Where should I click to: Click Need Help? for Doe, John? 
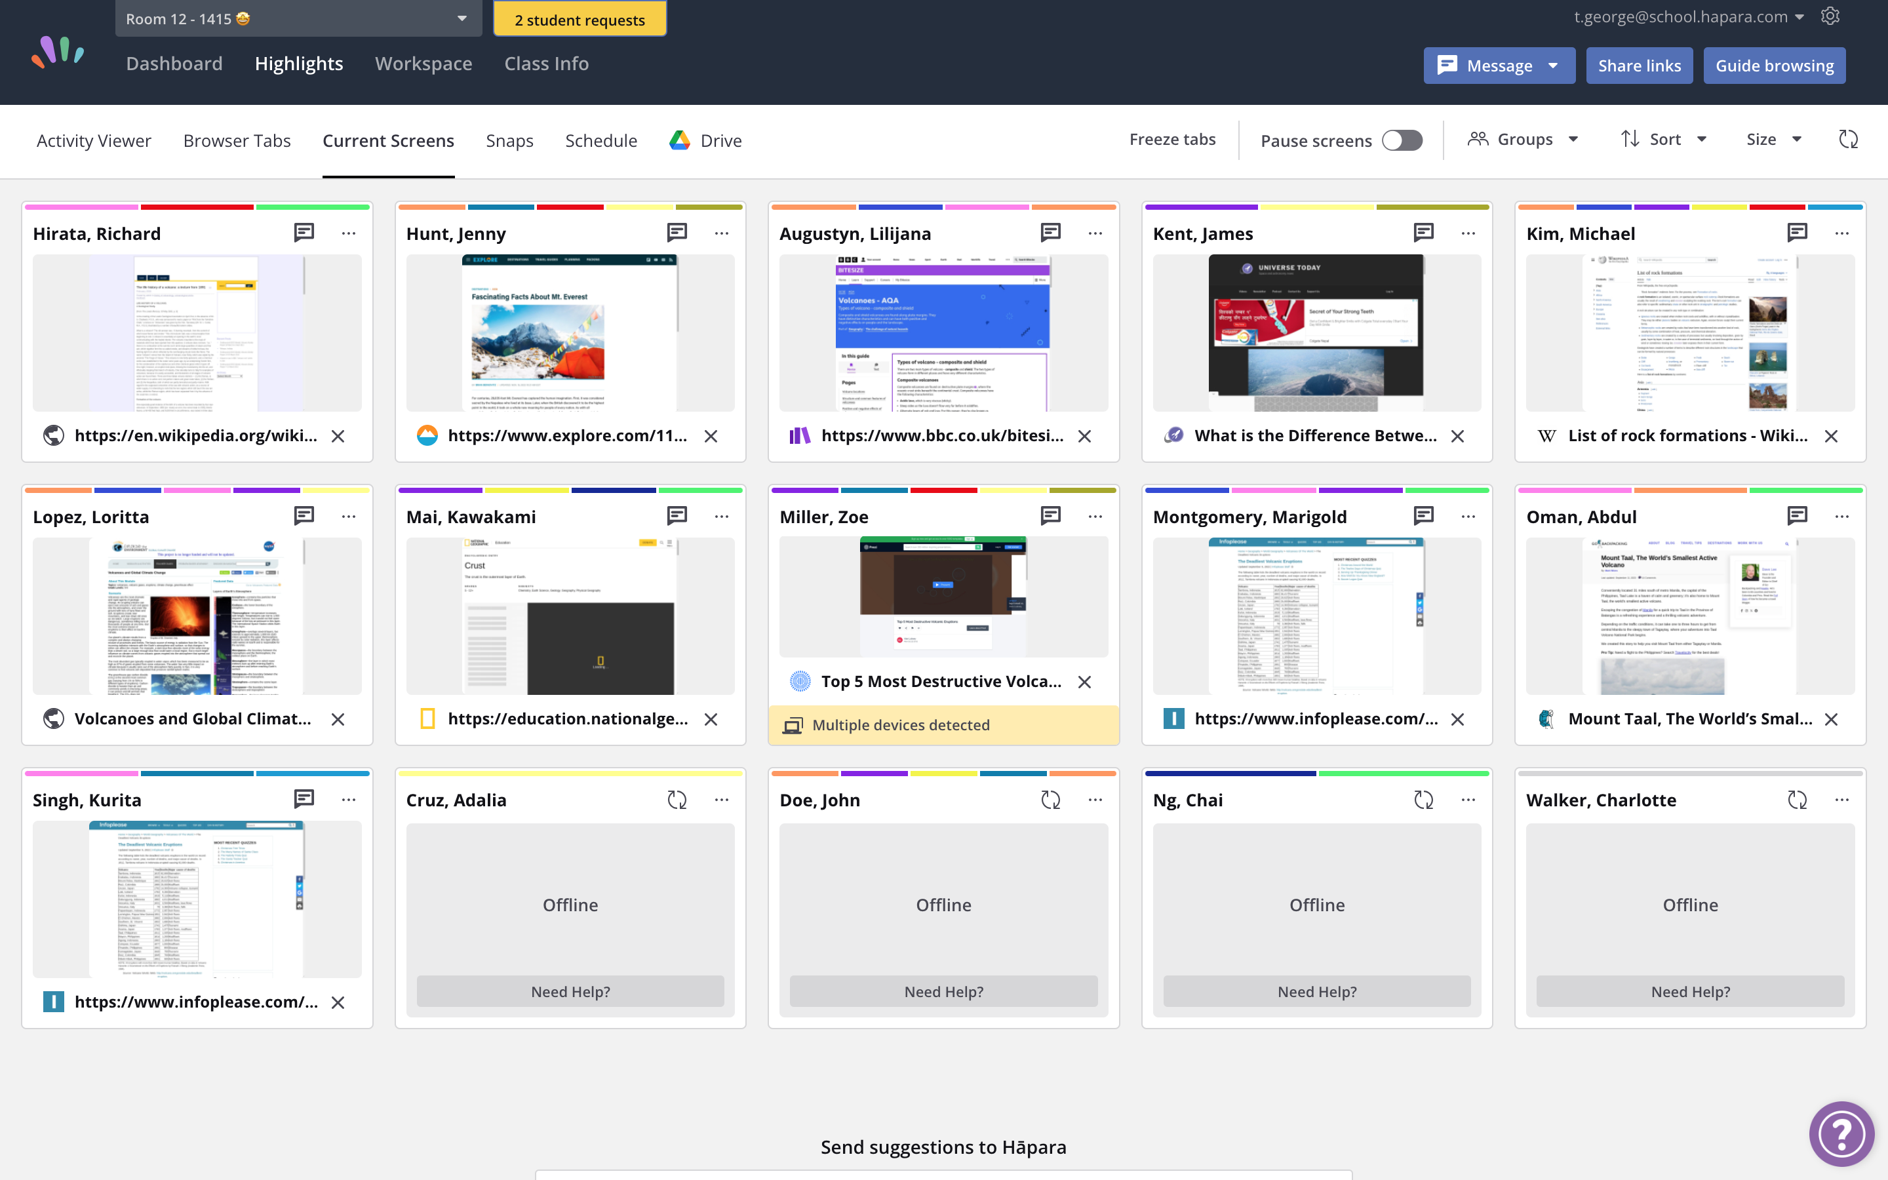[943, 991]
